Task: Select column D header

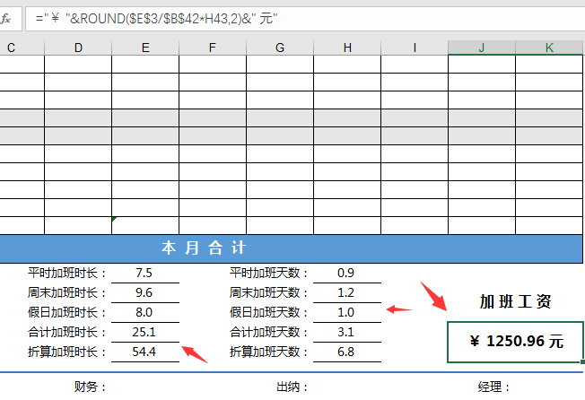Action: click(78, 48)
